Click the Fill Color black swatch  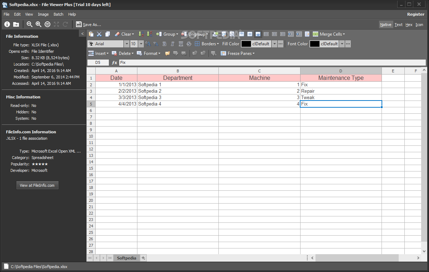[246, 44]
